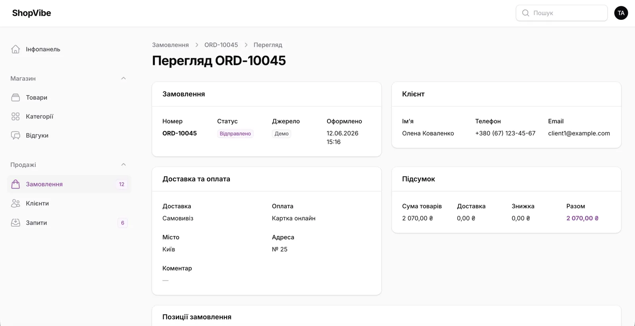Image resolution: width=635 pixels, height=326 pixels.
Task: Click the Сума товарів column label
Action: [x=422, y=206]
